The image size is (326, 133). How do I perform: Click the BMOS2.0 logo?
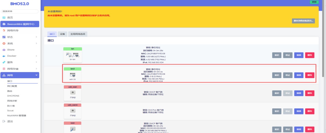click(20, 4)
